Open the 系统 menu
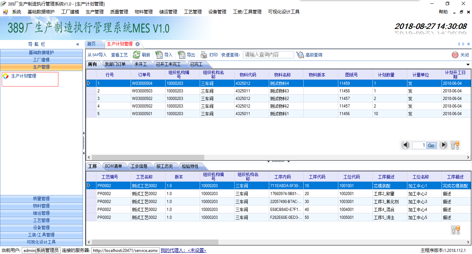 pyautogui.click(x=17, y=12)
